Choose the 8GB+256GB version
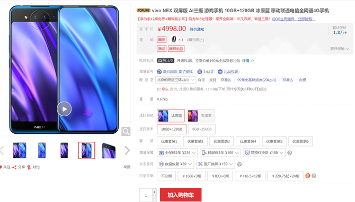Screen dimensions: 355x202 click(202, 129)
